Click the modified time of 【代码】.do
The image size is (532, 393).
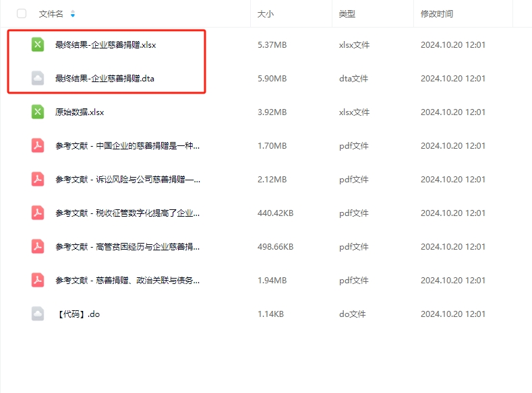click(453, 314)
